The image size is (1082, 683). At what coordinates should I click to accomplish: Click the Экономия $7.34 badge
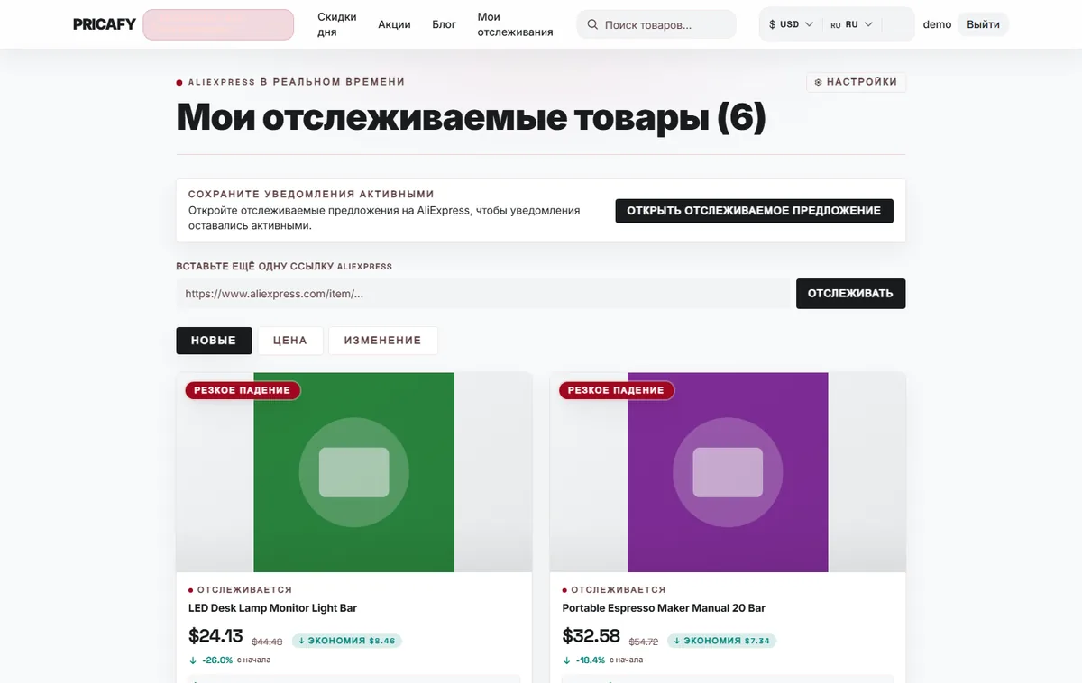click(x=720, y=641)
